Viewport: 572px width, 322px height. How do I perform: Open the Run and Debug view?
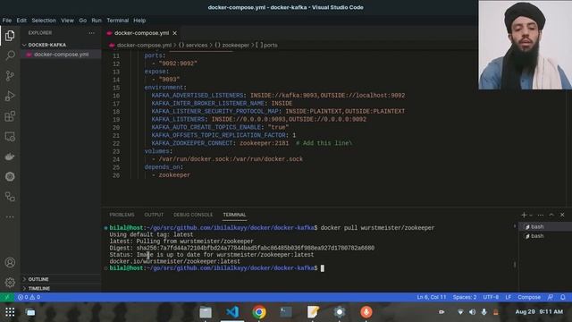coord(10,96)
